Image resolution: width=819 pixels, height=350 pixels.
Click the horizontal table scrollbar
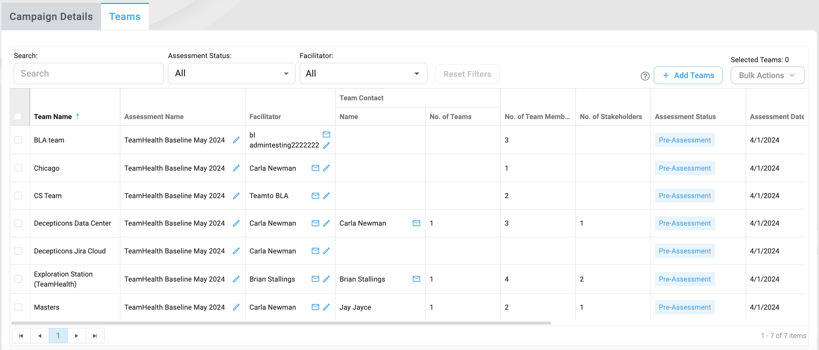pos(281,323)
